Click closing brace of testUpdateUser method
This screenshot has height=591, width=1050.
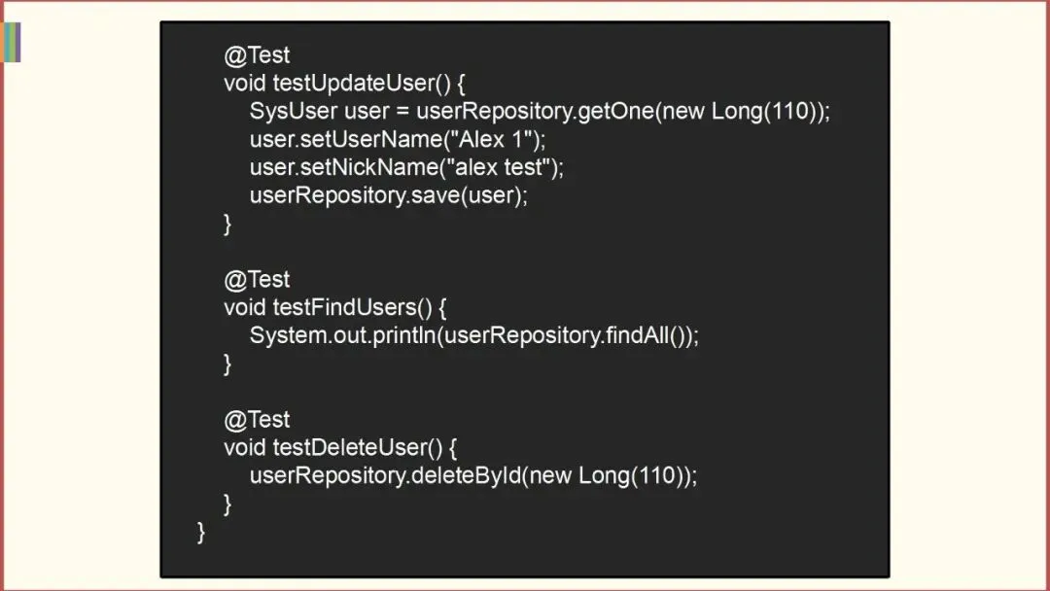228,224
